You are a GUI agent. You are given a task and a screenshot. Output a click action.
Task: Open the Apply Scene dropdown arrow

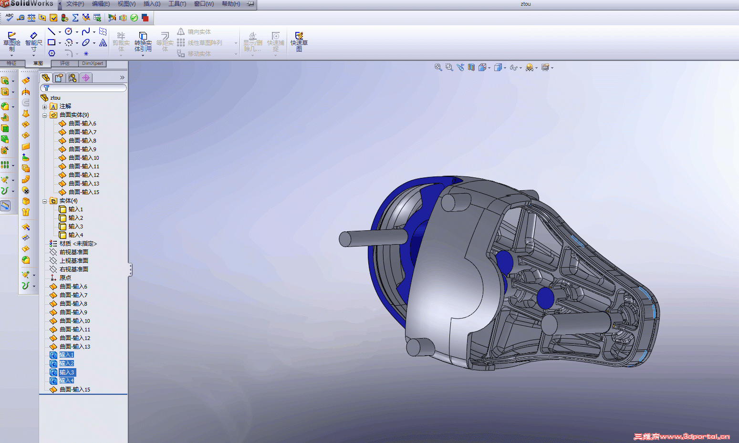(x=536, y=68)
